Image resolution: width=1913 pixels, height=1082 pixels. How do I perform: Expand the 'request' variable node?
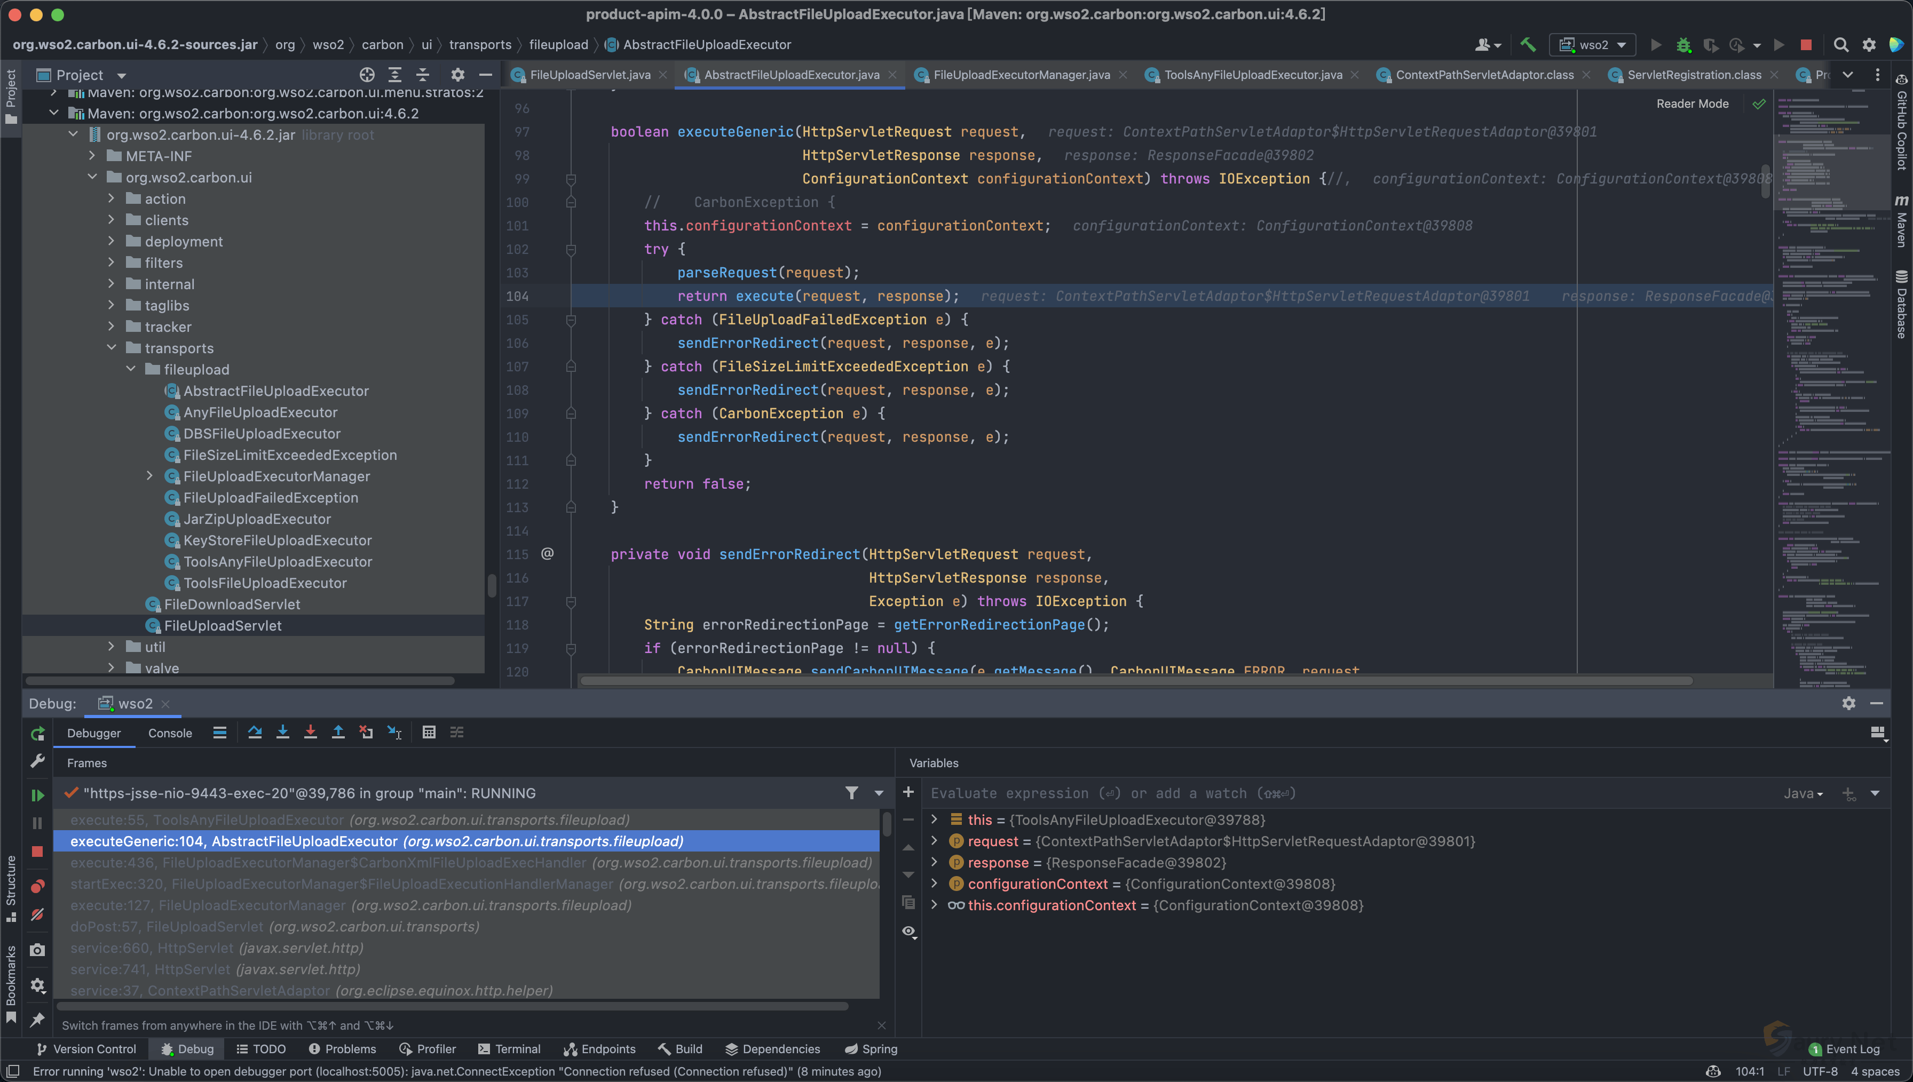pos(934,841)
